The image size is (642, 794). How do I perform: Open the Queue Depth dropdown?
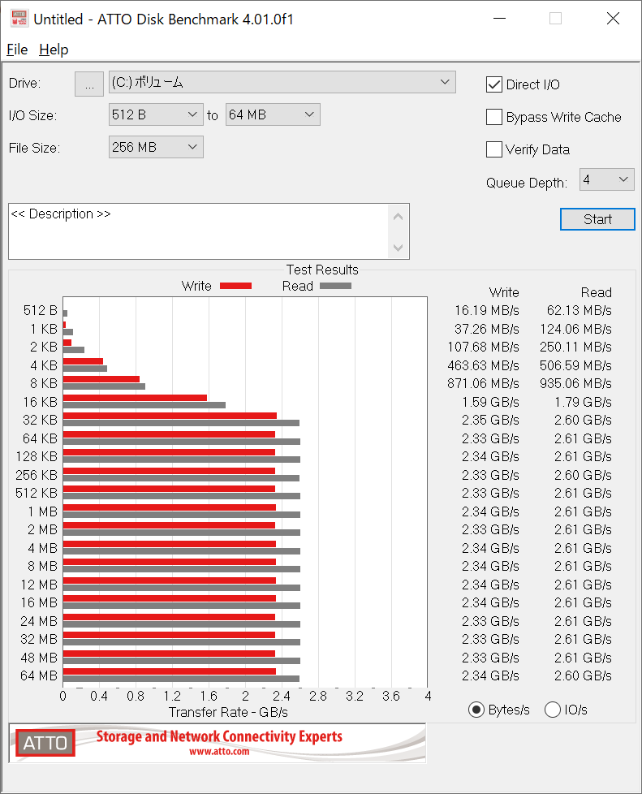606,179
